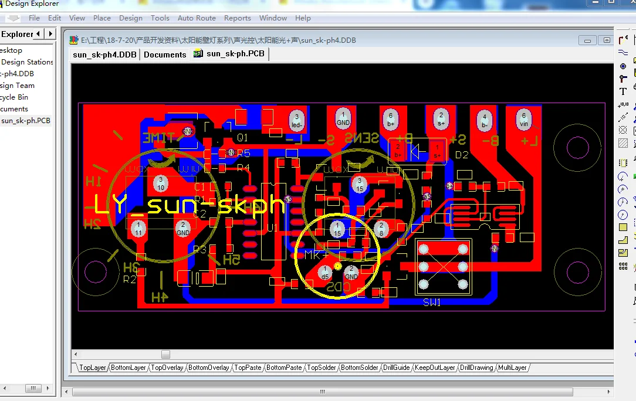Switch to the KeepOutLayer tab
This screenshot has height=401, width=636.
(435, 368)
